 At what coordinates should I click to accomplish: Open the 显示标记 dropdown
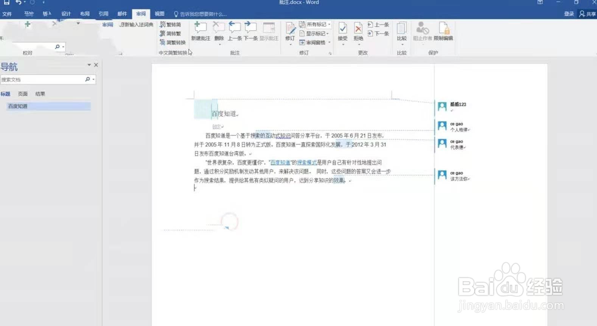(x=314, y=33)
